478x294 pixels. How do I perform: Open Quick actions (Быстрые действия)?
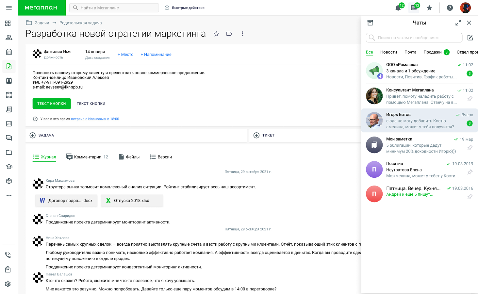coord(184,8)
